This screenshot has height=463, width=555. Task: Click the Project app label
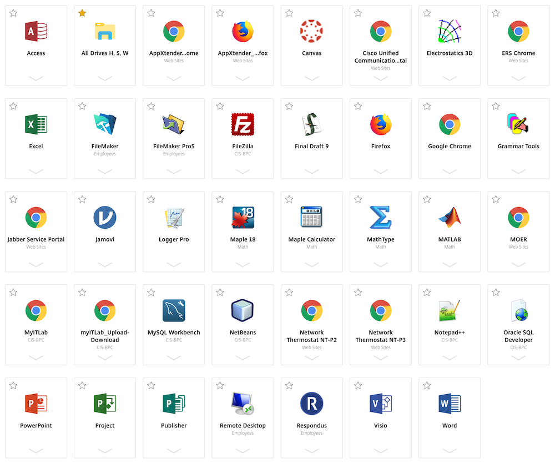tap(105, 425)
